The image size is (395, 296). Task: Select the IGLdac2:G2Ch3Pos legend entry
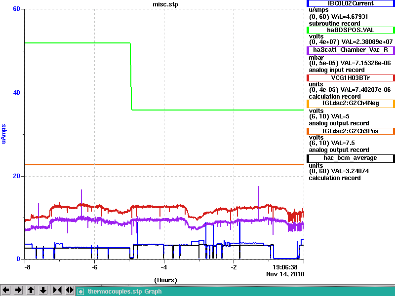tap(351, 131)
